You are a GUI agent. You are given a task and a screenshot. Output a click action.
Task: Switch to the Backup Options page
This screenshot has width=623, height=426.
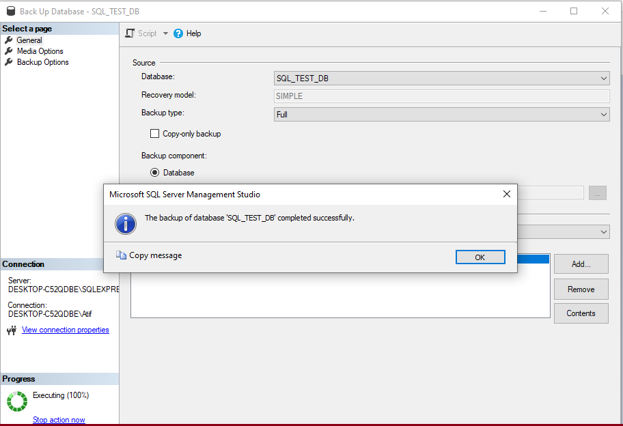pos(42,61)
